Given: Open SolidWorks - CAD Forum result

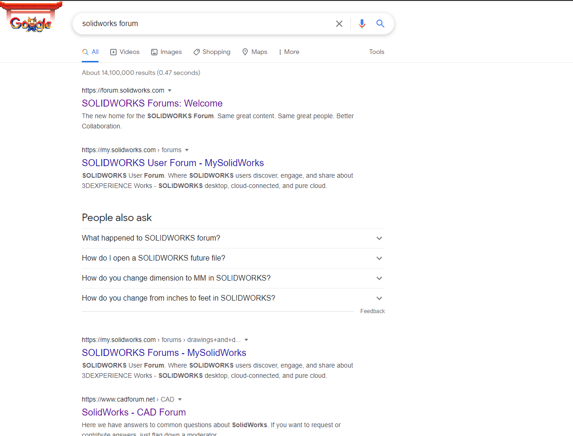Looking at the screenshot, I should 134,412.
